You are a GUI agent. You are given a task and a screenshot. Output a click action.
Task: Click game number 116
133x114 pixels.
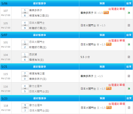click(x=6, y=87)
